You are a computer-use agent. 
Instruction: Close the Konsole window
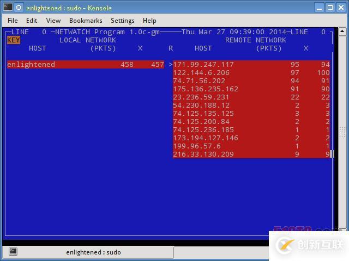[341, 8]
